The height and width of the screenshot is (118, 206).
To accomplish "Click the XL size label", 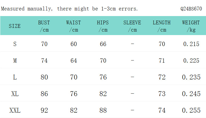I will tap(15, 94).
